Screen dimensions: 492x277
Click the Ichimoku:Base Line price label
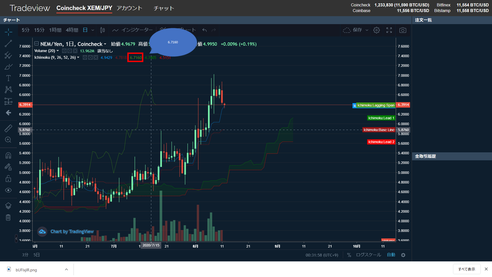click(x=379, y=130)
